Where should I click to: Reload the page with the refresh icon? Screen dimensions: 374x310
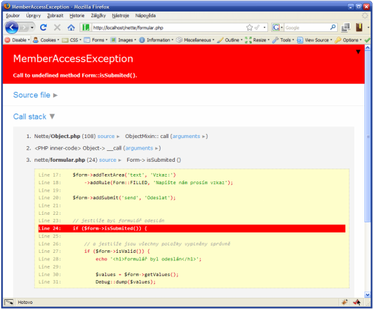tap(44, 27)
